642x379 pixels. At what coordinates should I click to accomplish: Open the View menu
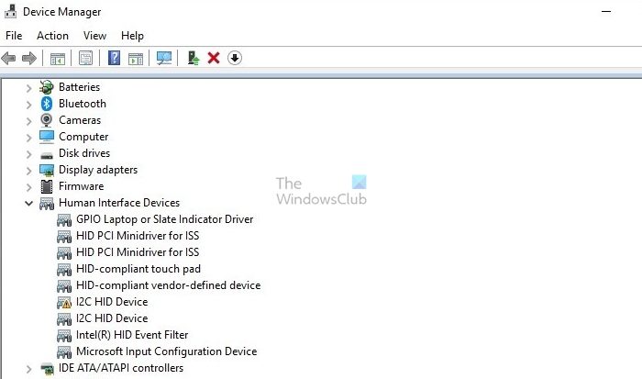94,36
